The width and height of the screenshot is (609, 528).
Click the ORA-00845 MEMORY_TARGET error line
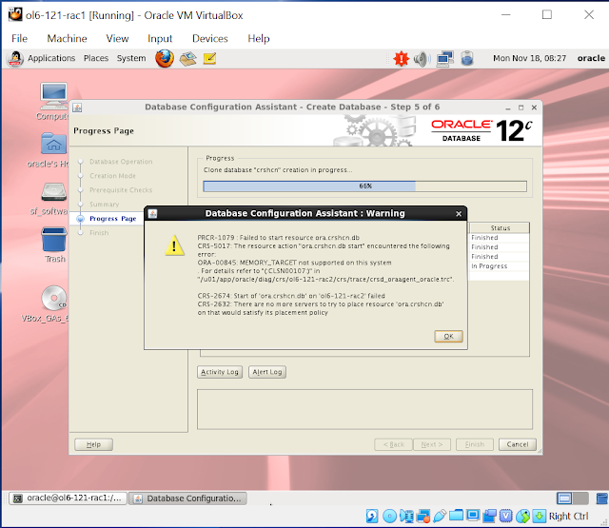click(294, 263)
